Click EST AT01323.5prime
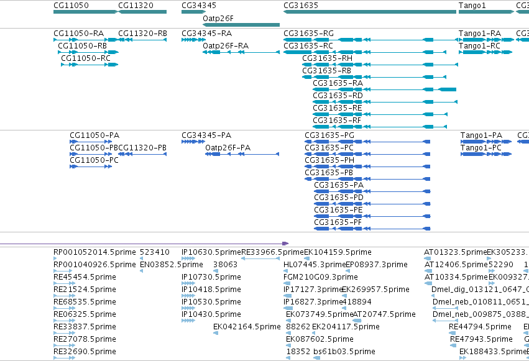This screenshot has height=361, width=529. click(x=456, y=252)
